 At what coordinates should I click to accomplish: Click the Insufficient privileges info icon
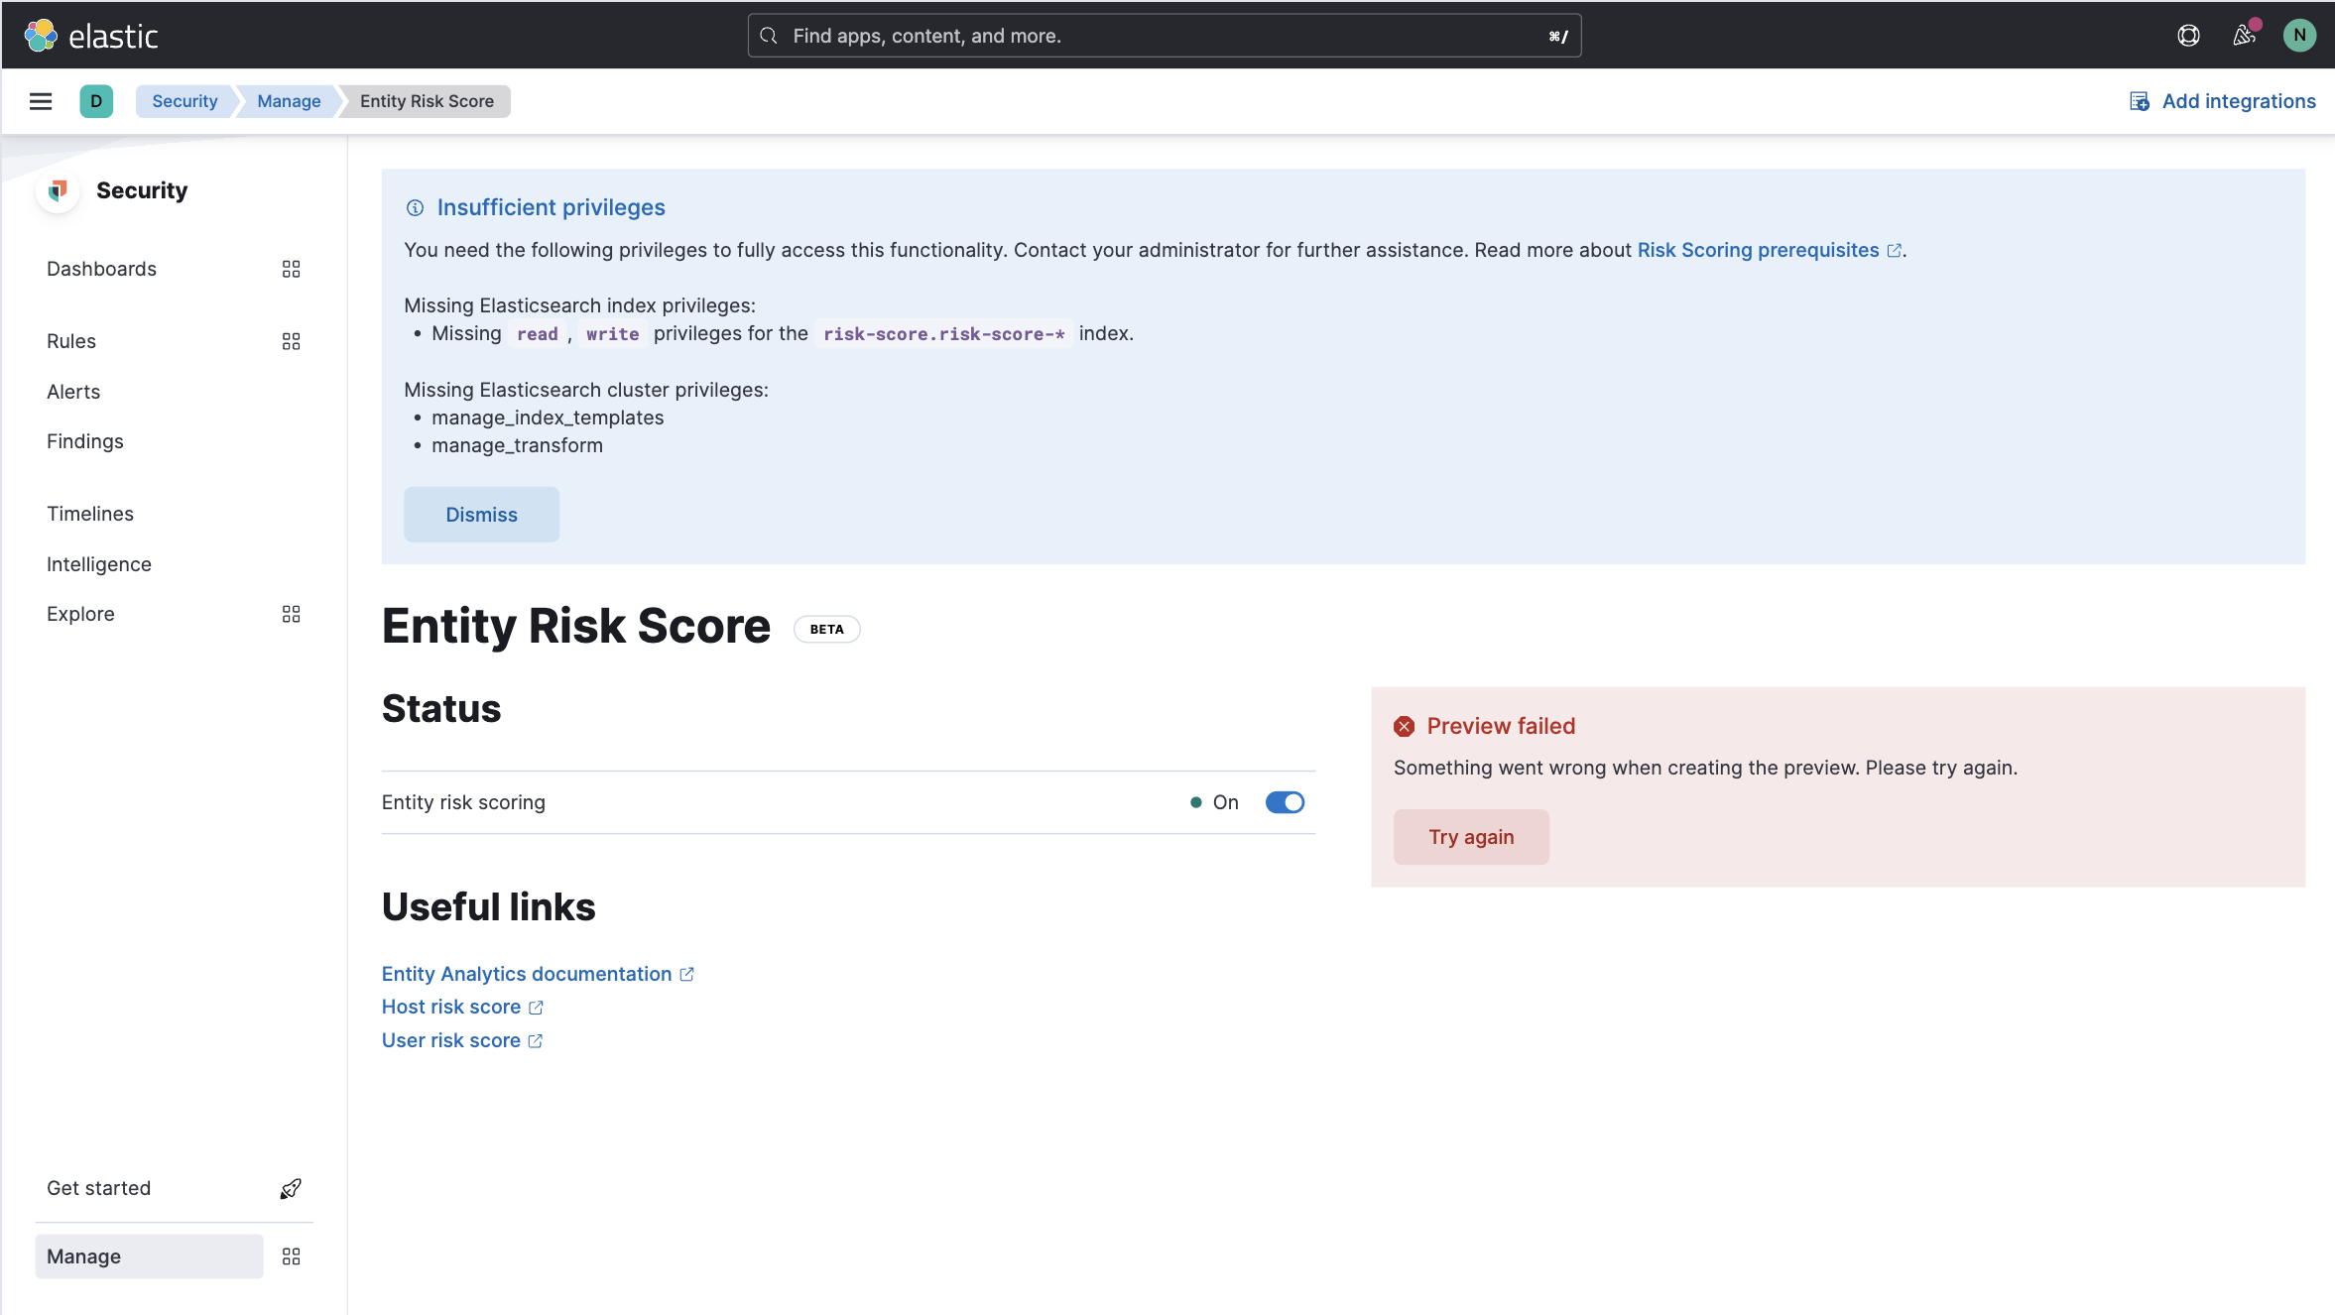point(415,207)
